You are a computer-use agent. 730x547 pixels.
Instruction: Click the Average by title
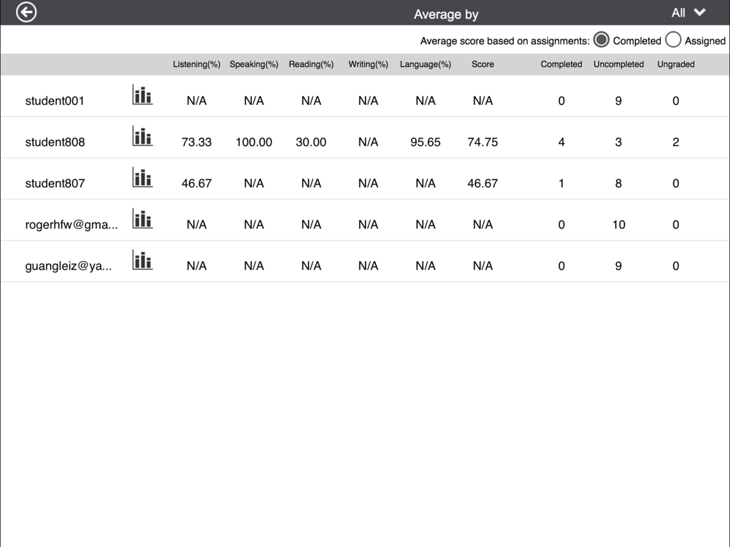click(x=446, y=15)
